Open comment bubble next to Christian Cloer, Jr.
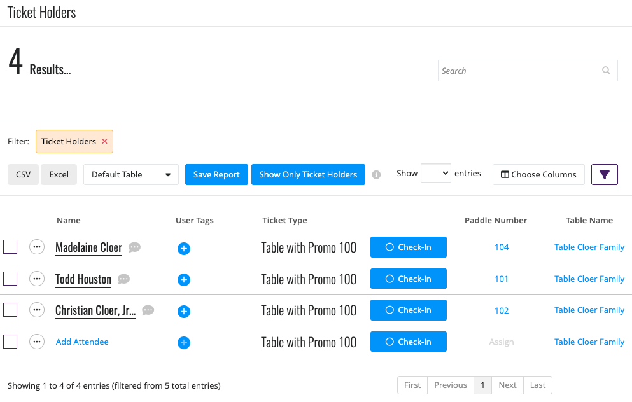 click(x=148, y=310)
